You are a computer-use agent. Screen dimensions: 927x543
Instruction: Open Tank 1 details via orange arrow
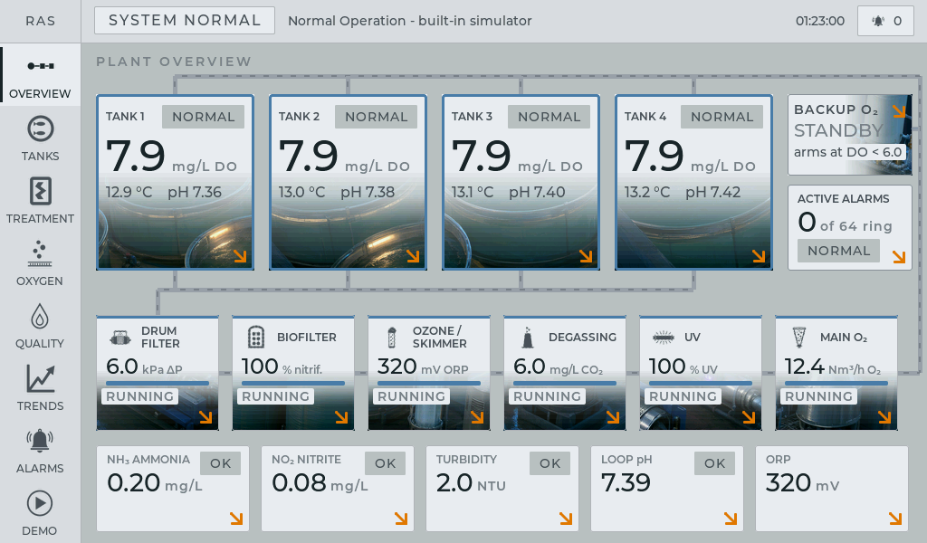pyautogui.click(x=239, y=256)
